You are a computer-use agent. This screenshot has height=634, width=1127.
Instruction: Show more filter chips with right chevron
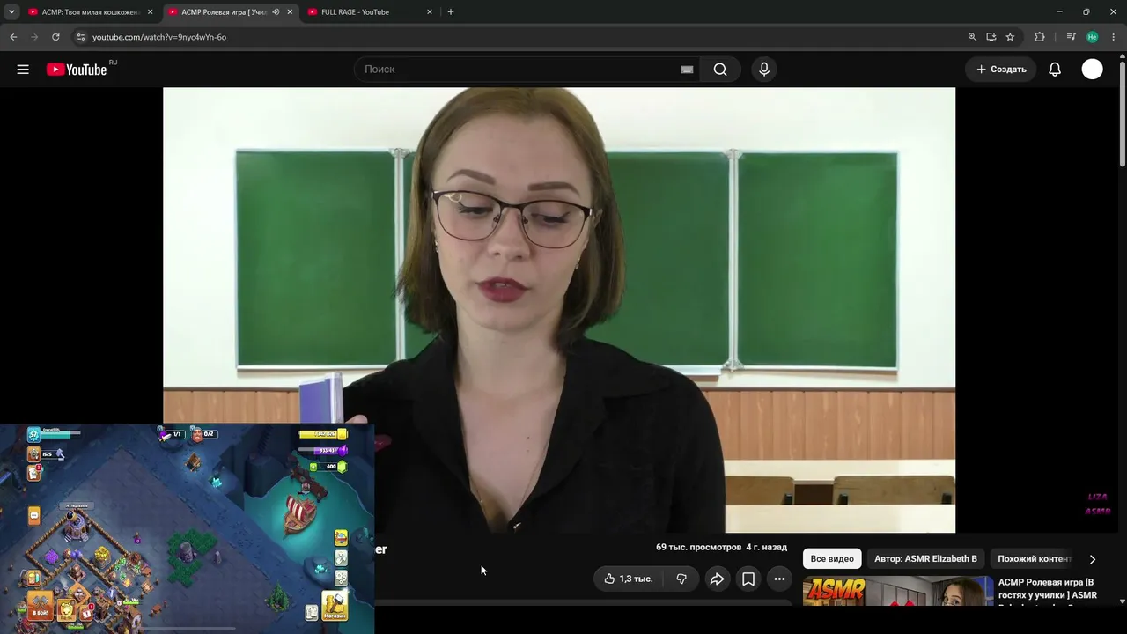[x=1093, y=559]
